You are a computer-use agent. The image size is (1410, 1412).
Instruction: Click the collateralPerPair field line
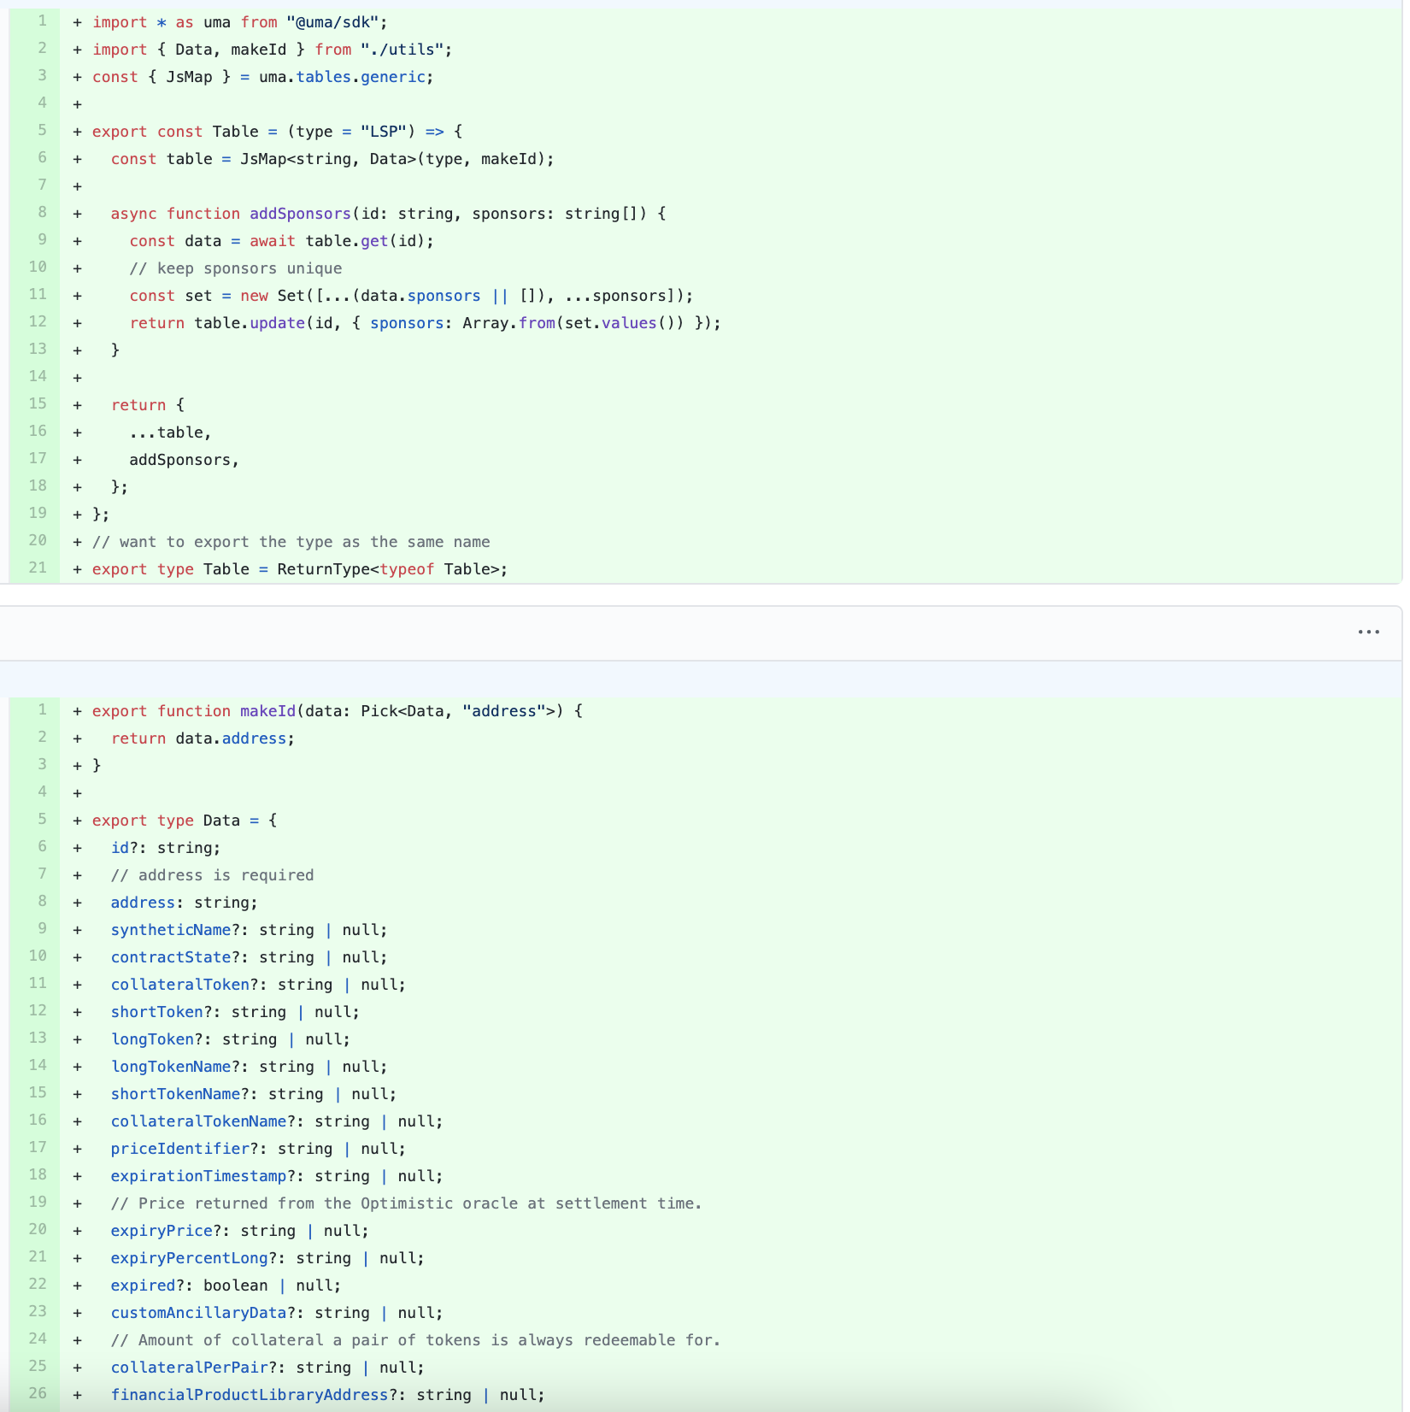(267, 1368)
